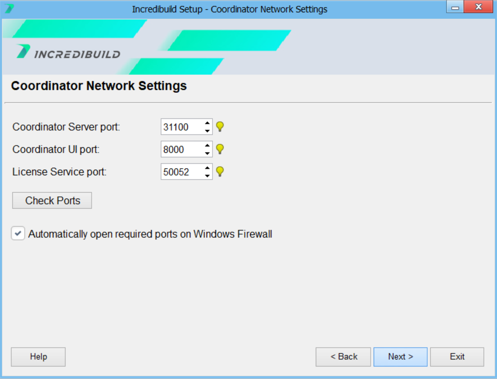Decrease the Coordinator Server port value
This screenshot has height=379, width=497.
(207, 130)
